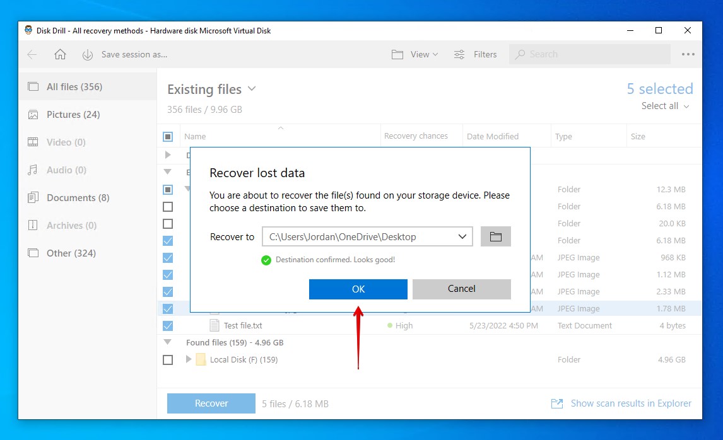Check the 20.0 KB folder row checkbox
Screen dimensions: 723x440
(168, 224)
